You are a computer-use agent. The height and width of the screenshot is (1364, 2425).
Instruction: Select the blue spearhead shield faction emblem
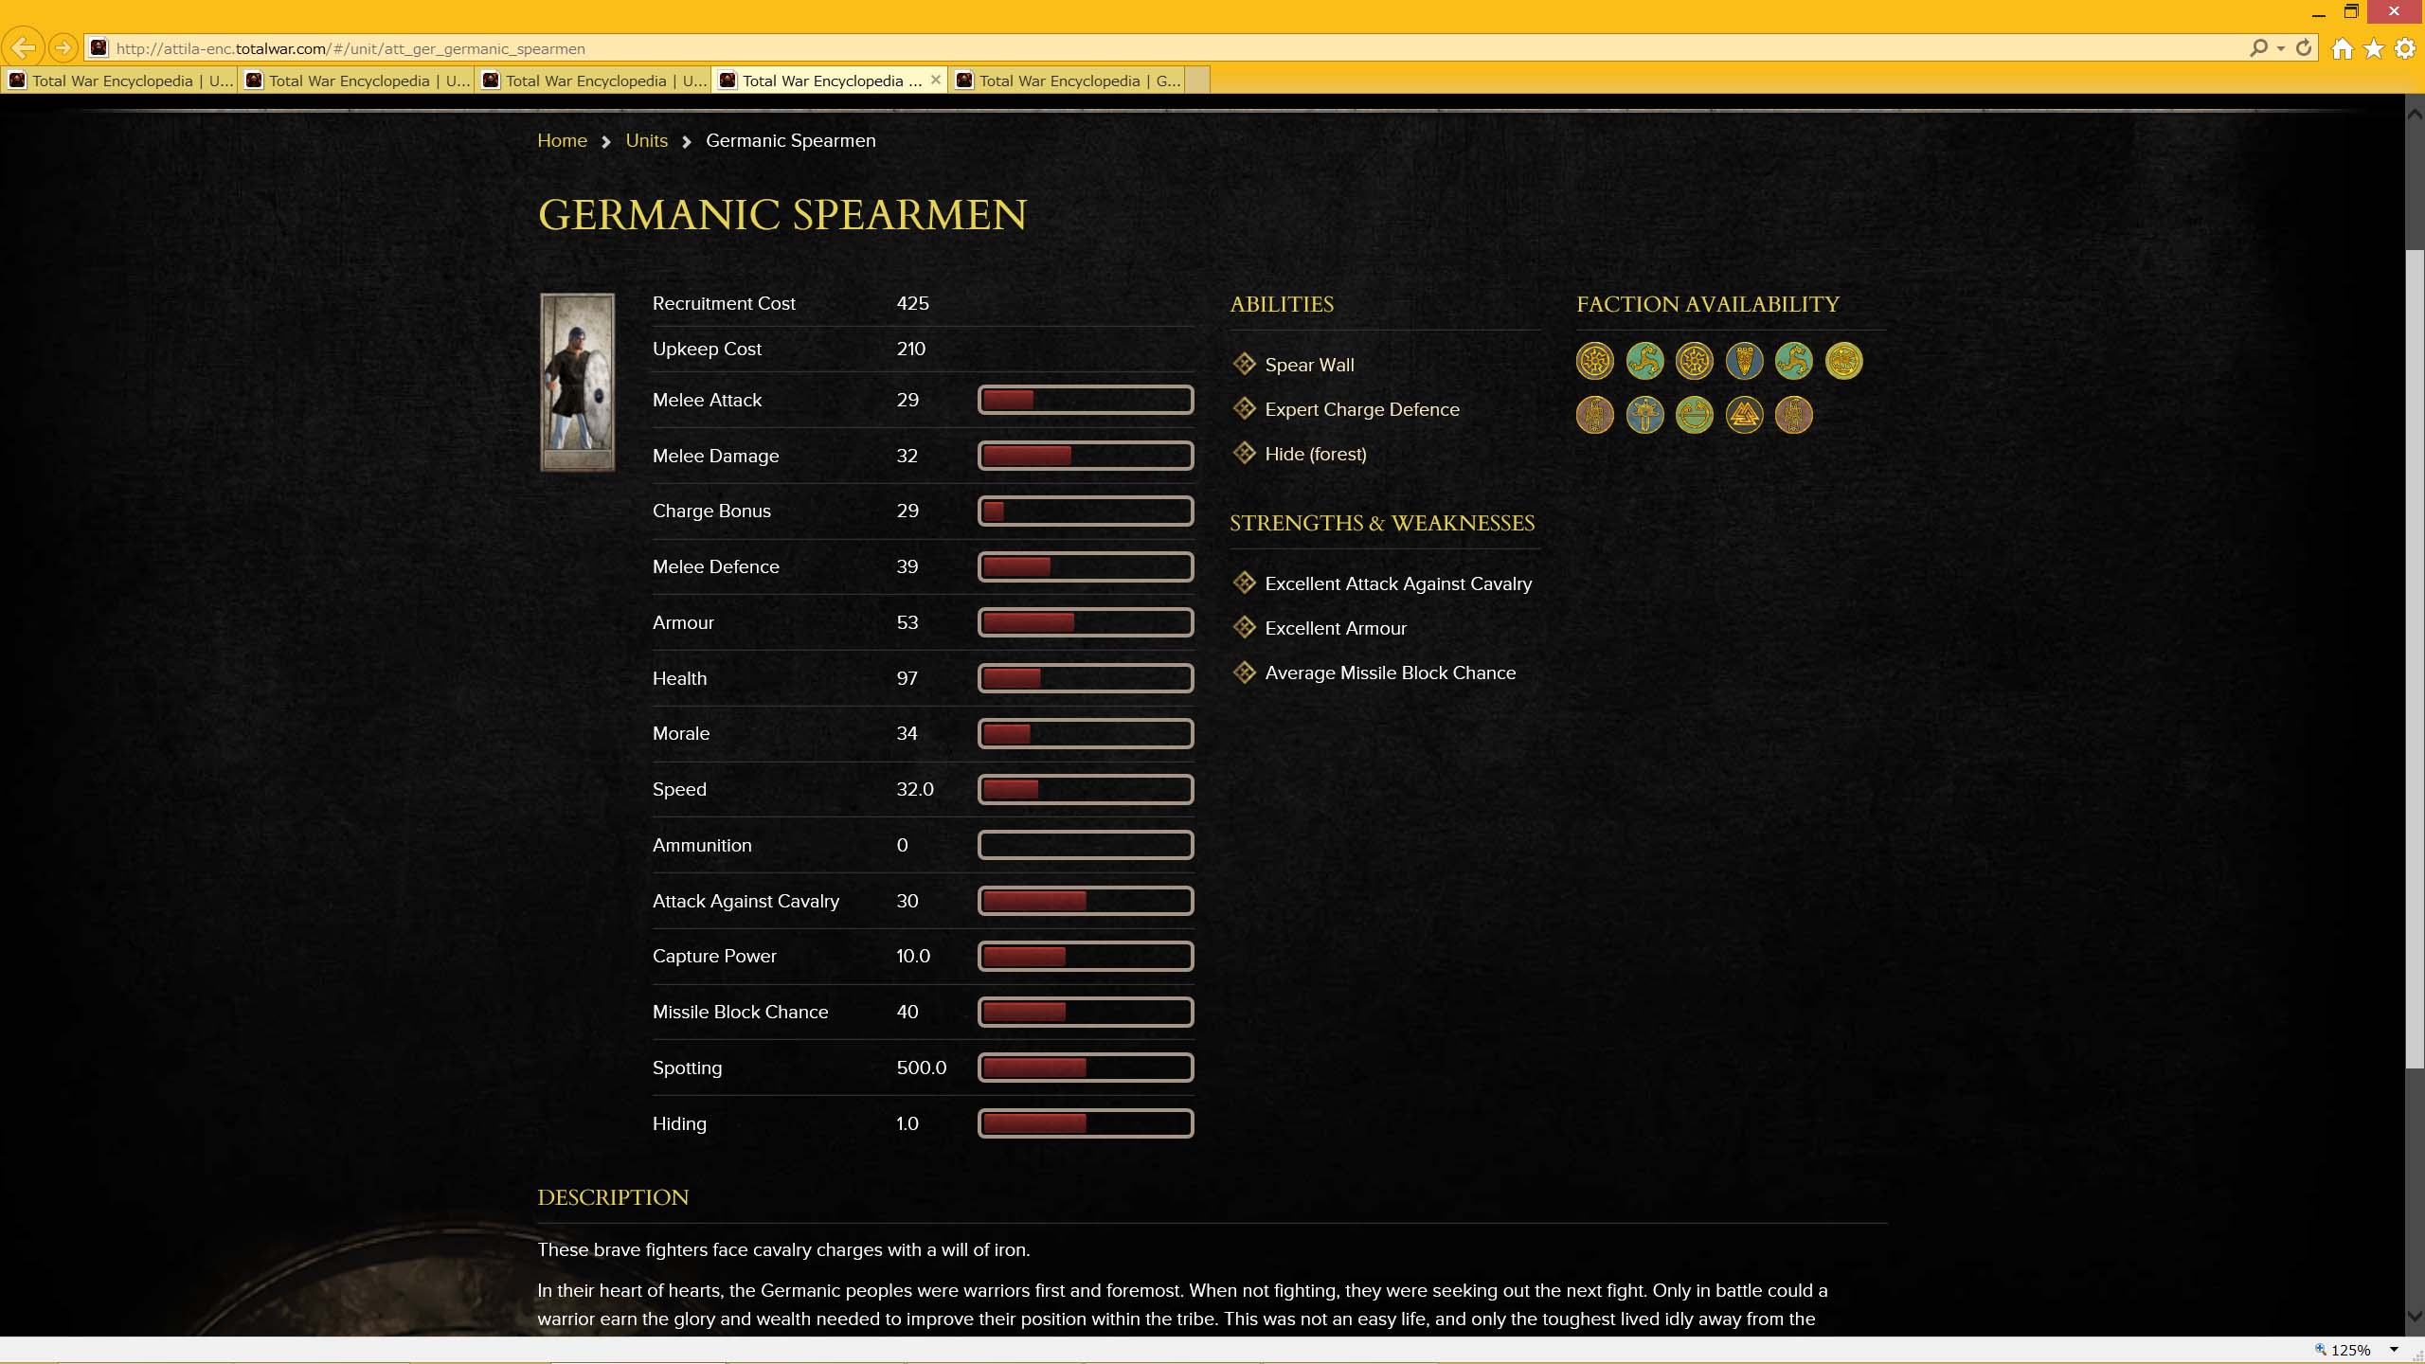1744,360
